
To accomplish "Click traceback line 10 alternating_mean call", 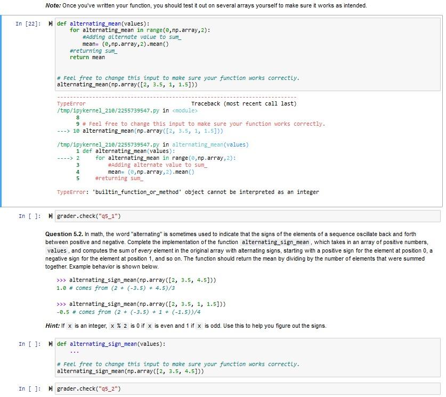I will [x=140, y=131].
